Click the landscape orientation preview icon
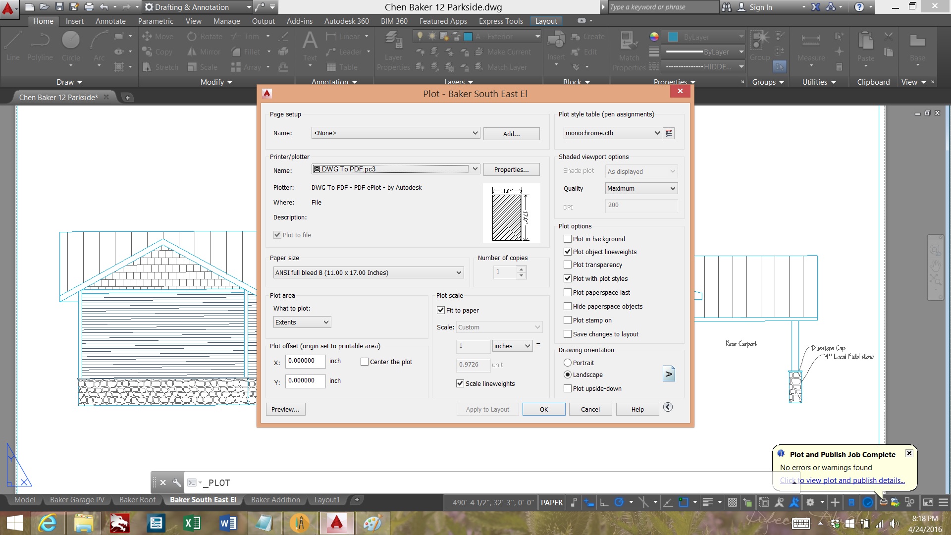 (669, 374)
